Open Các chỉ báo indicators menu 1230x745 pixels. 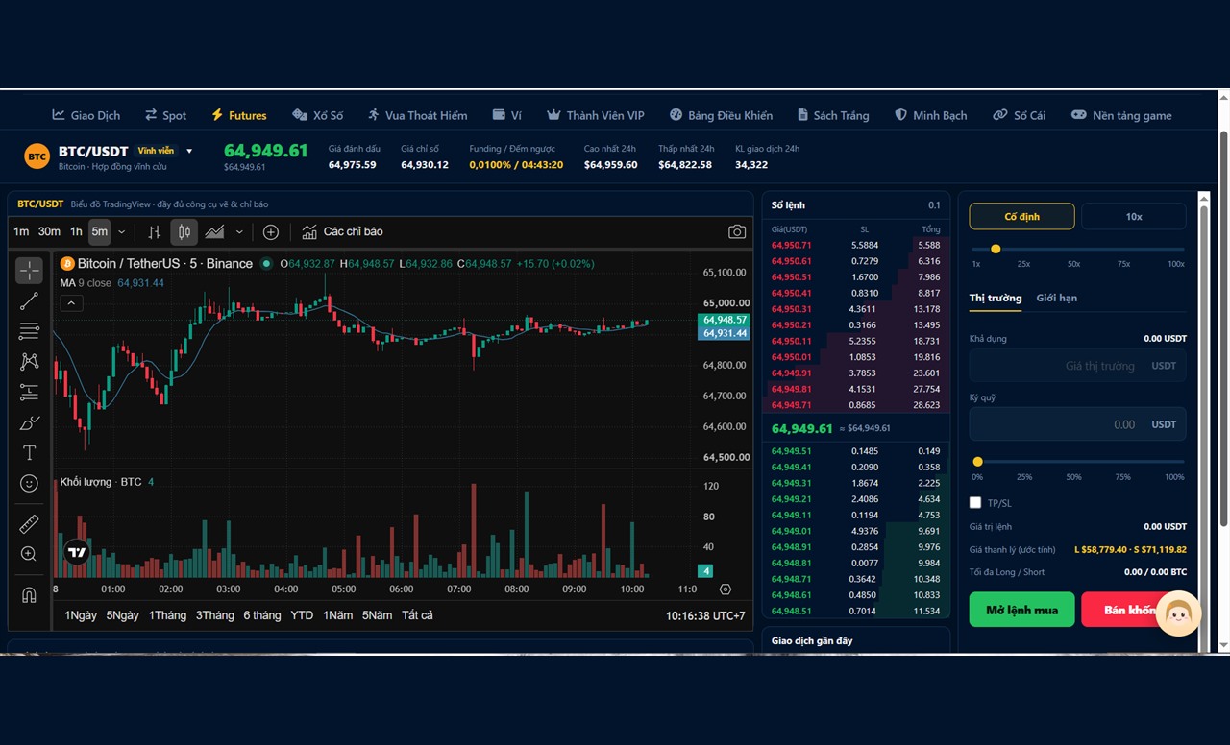pyautogui.click(x=342, y=232)
